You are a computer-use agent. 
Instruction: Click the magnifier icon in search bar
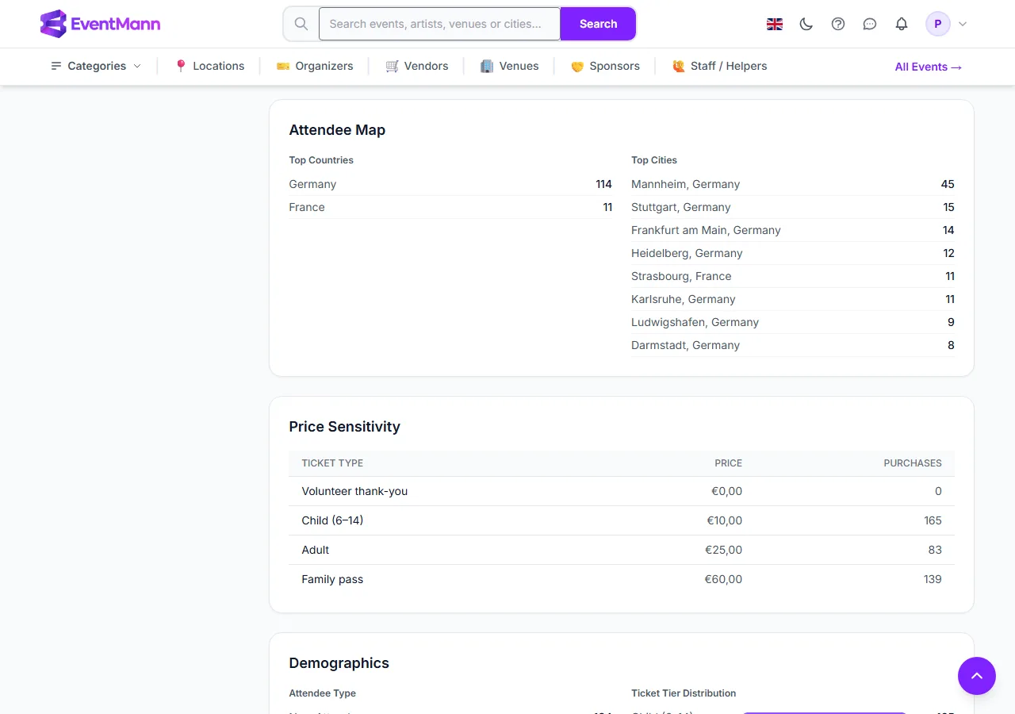click(301, 24)
